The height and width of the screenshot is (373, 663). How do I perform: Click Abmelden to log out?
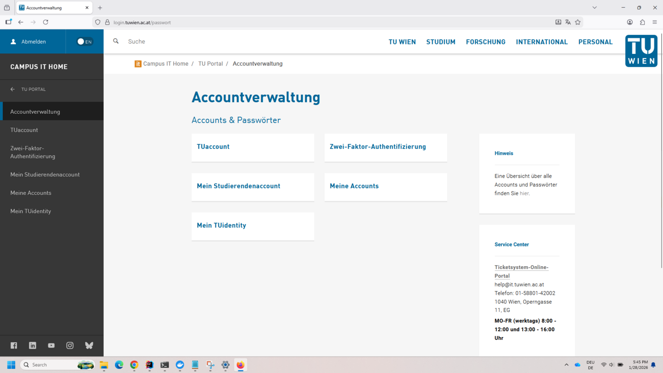[x=33, y=41]
